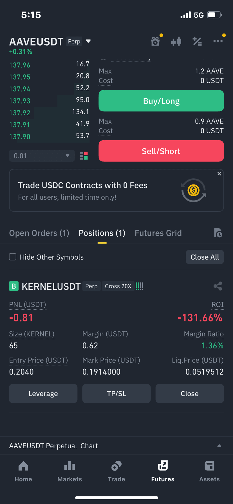Image resolution: width=233 pixels, height=504 pixels.
Task: Share the KERNELUSDT position
Action: coord(218,286)
